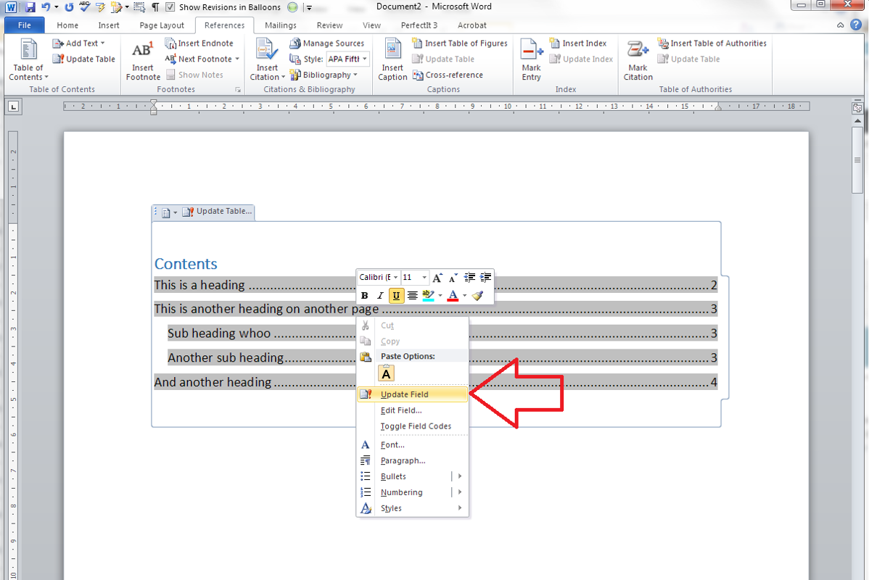This screenshot has height=580, width=869.
Task: Toggle Bold in the mini toolbar
Action: pyautogui.click(x=365, y=296)
